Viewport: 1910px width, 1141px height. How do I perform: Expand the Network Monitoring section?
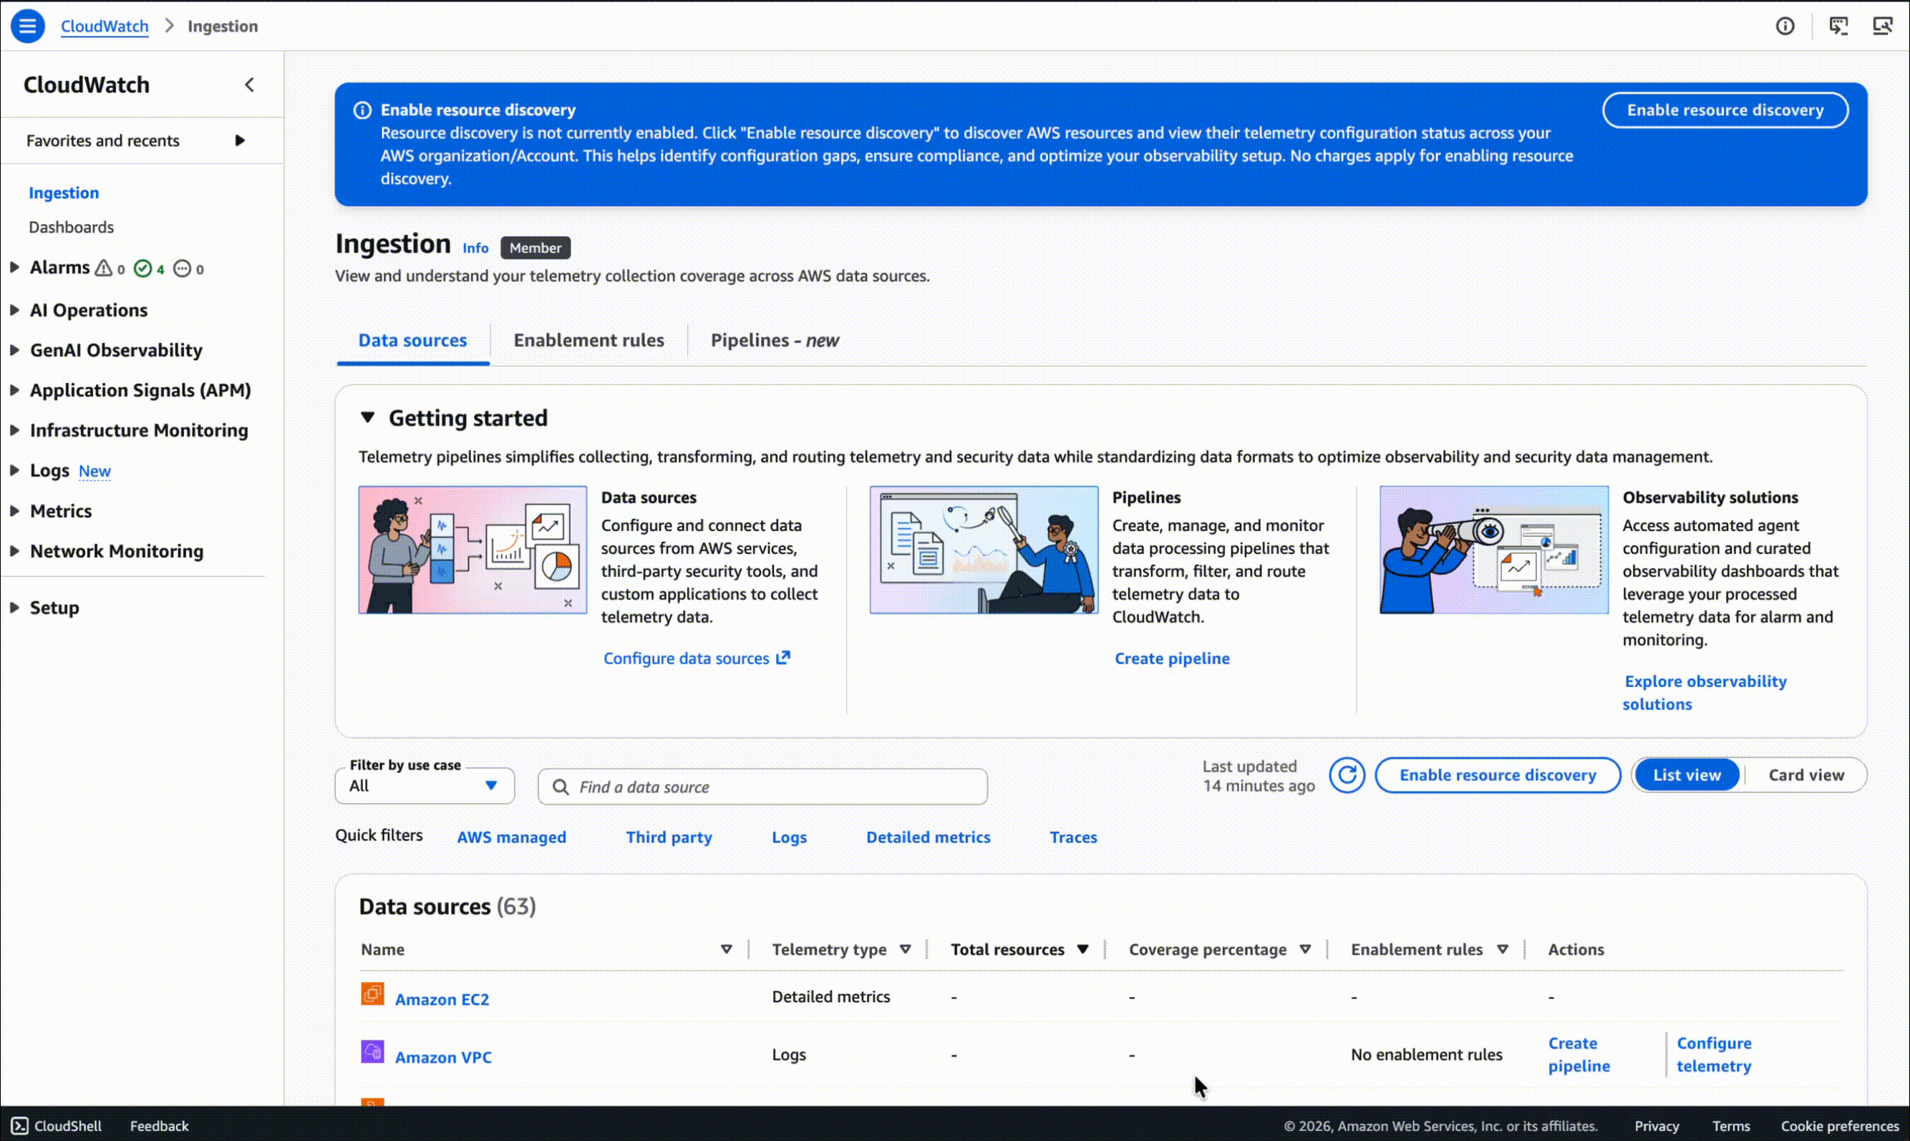click(x=14, y=550)
